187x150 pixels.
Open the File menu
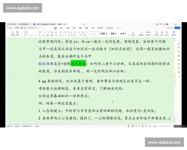pyautogui.click(x=10, y=28)
